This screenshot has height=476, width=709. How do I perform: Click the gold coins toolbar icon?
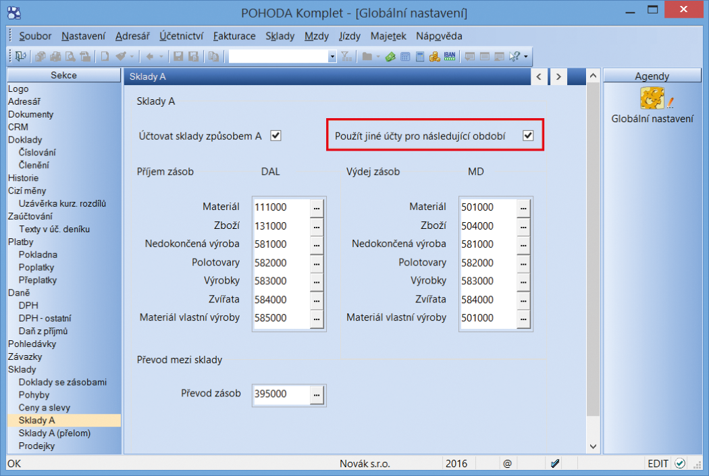coord(435,57)
